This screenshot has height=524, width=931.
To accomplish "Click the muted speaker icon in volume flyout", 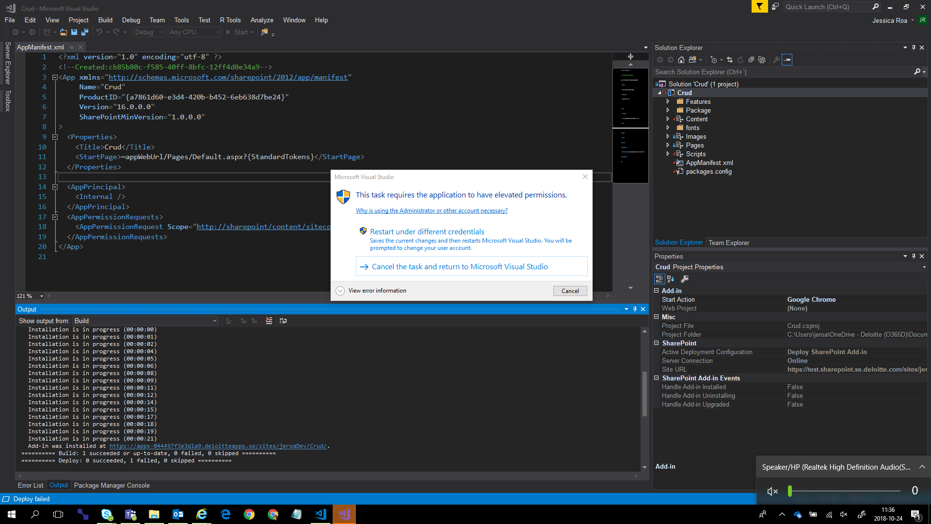I will click(x=772, y=491).
